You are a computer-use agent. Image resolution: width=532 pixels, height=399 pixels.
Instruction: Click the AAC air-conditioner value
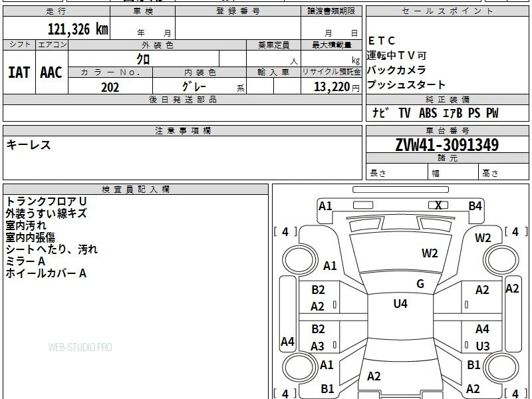51,72
